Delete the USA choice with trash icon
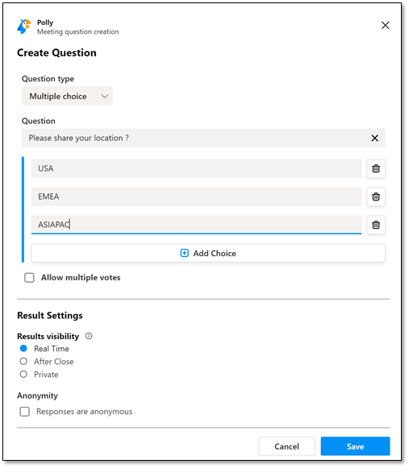Screen dimensions: 409x468 (376, 168)
